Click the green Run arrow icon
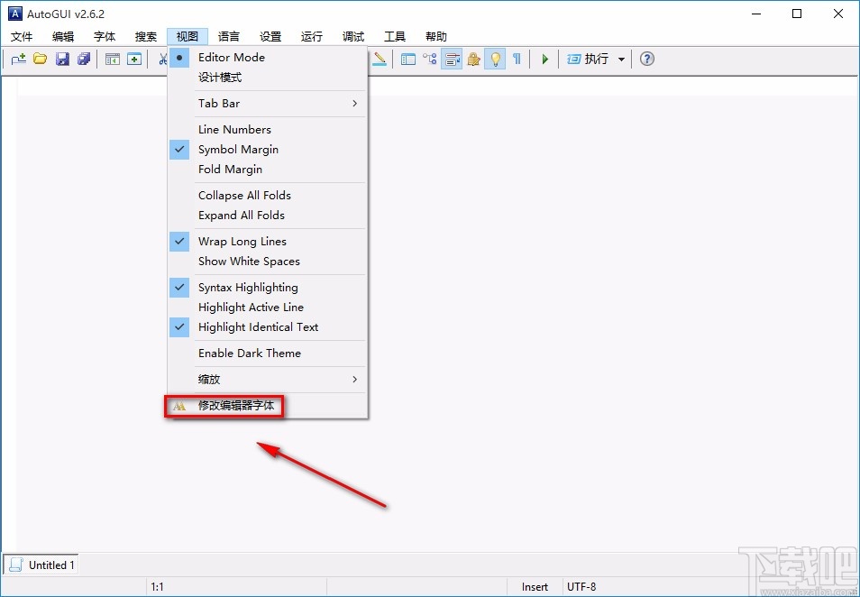 [545, 59]
